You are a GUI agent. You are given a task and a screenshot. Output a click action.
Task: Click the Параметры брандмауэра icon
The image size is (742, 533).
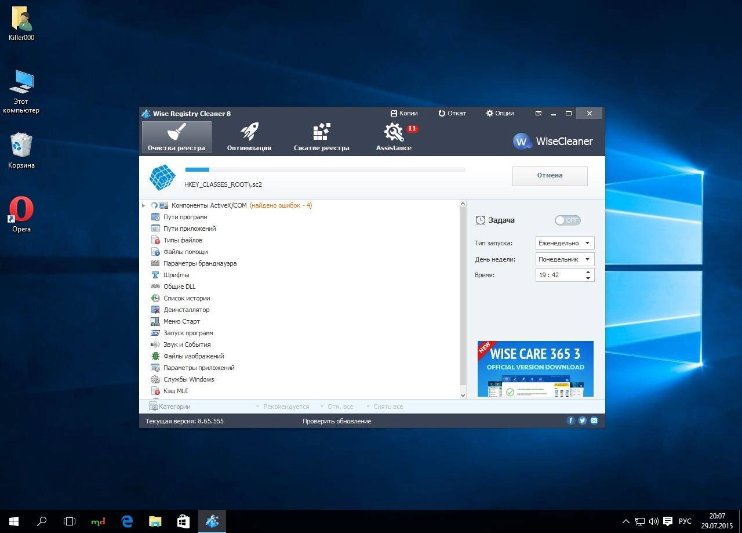155,263
